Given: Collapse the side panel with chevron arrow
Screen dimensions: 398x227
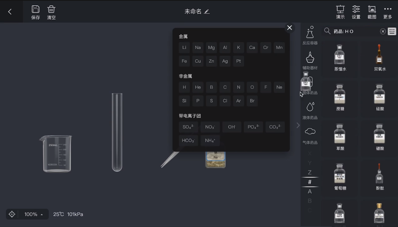Looking at the screenshot, I should pyautogui.click(x=298, y=126).
